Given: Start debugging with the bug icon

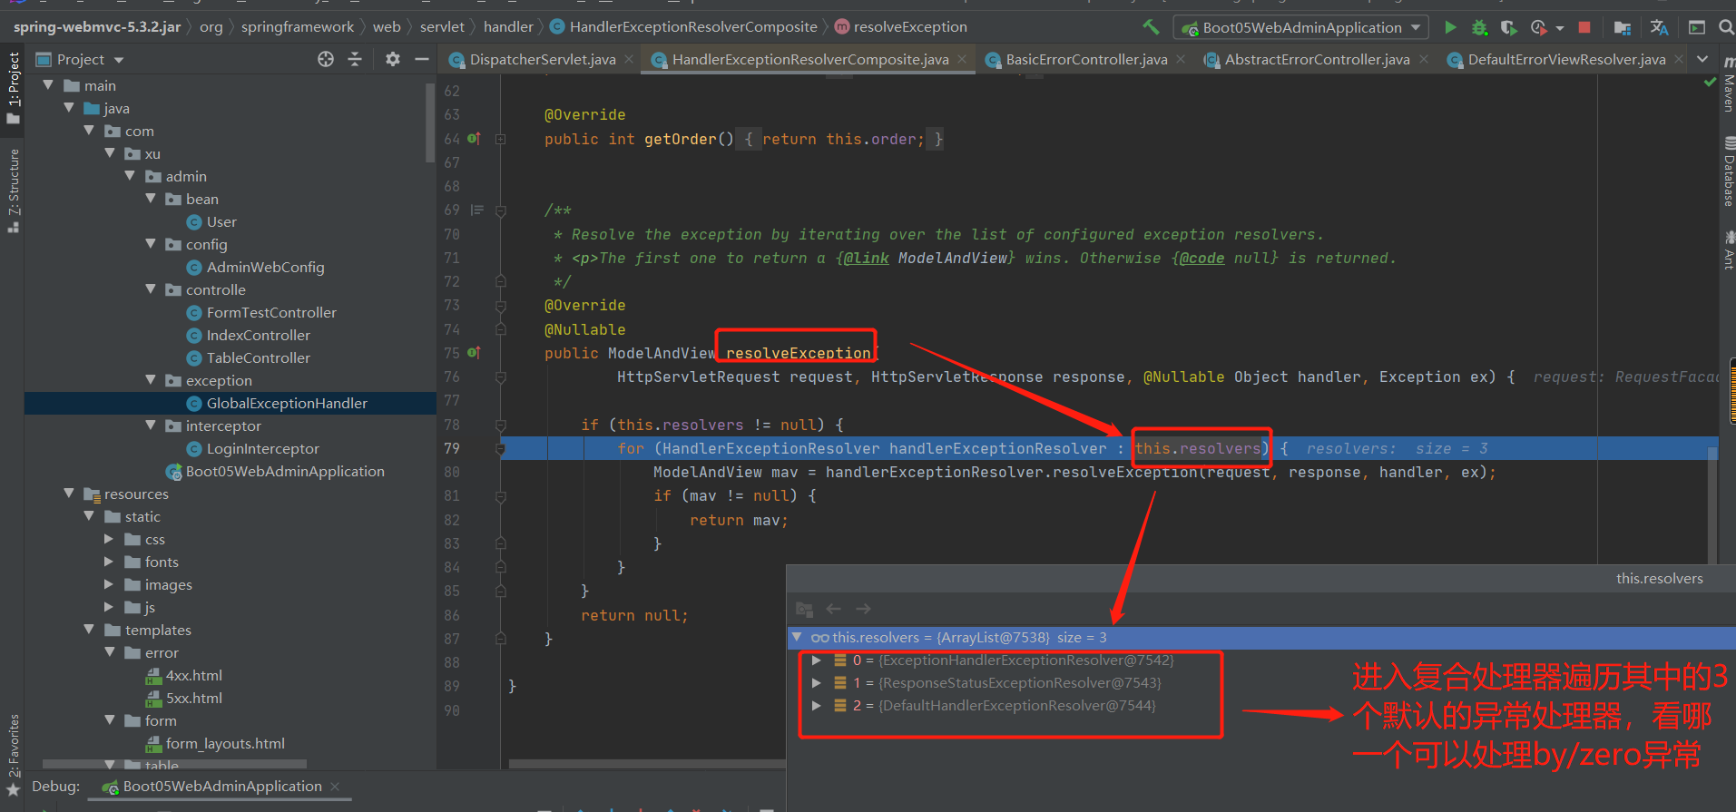Looking at the screenshot, I should coord(1479,27).
